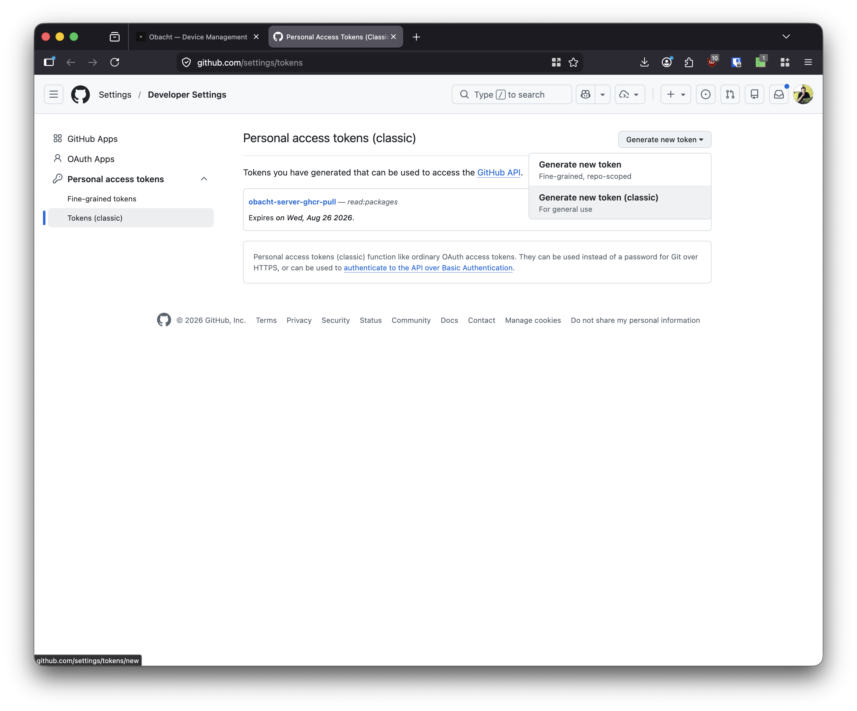
Task: Click the URL address bar
Action: coord(367,63)
